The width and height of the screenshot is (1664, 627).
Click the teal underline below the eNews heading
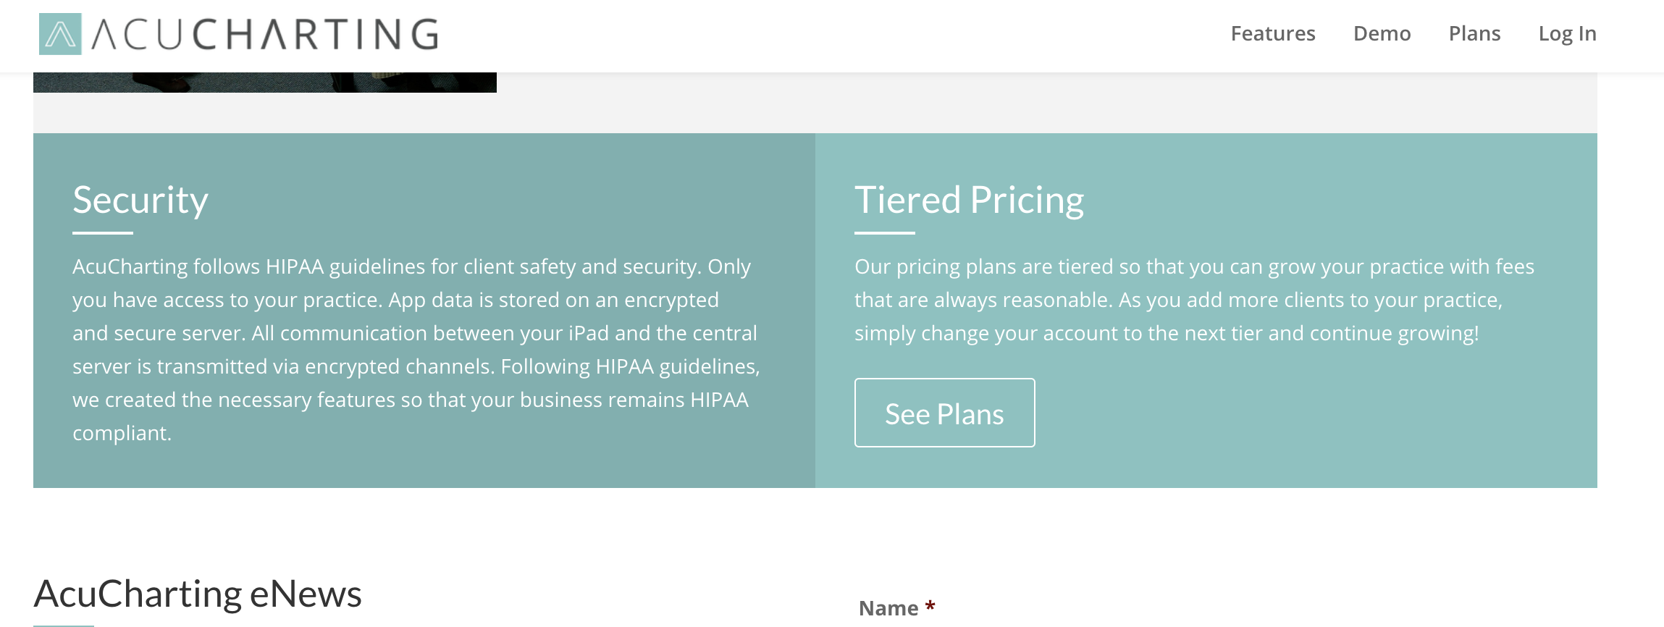[x=64, y=625]
